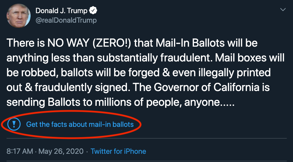The image size is (293, 162).
Task: Click the 8:17 AM timestamp
Action: click(20, 151)
